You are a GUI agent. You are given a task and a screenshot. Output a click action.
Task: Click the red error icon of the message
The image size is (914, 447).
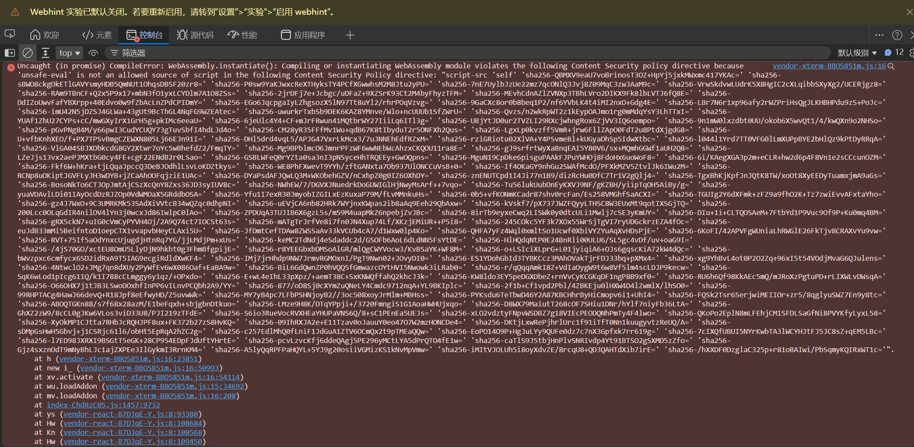11,67
